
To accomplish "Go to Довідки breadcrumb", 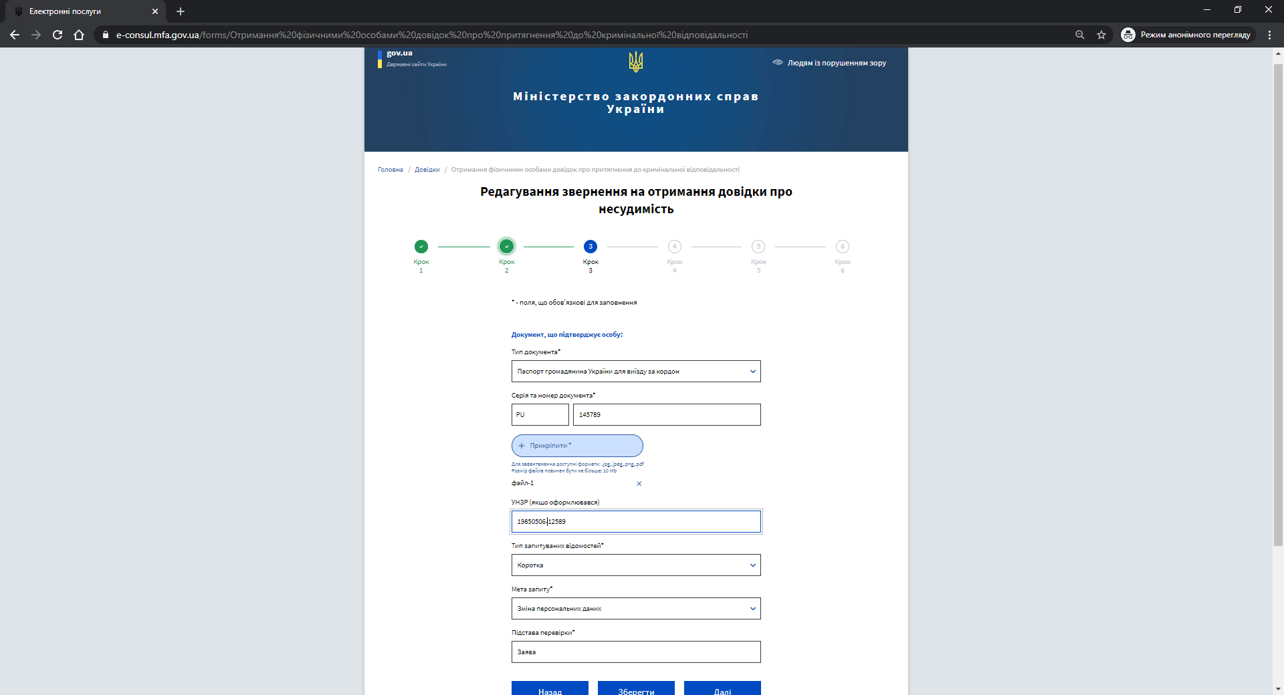I will (x=427, y=170).
